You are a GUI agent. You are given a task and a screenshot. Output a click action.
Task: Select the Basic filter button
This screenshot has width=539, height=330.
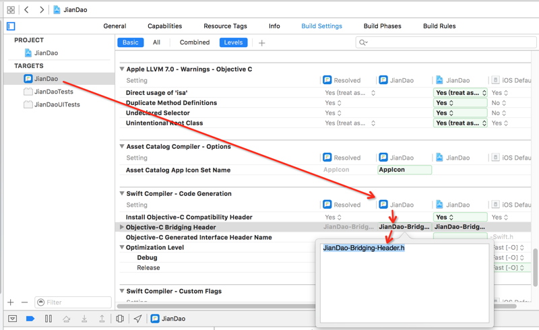[x=131, y=42]
